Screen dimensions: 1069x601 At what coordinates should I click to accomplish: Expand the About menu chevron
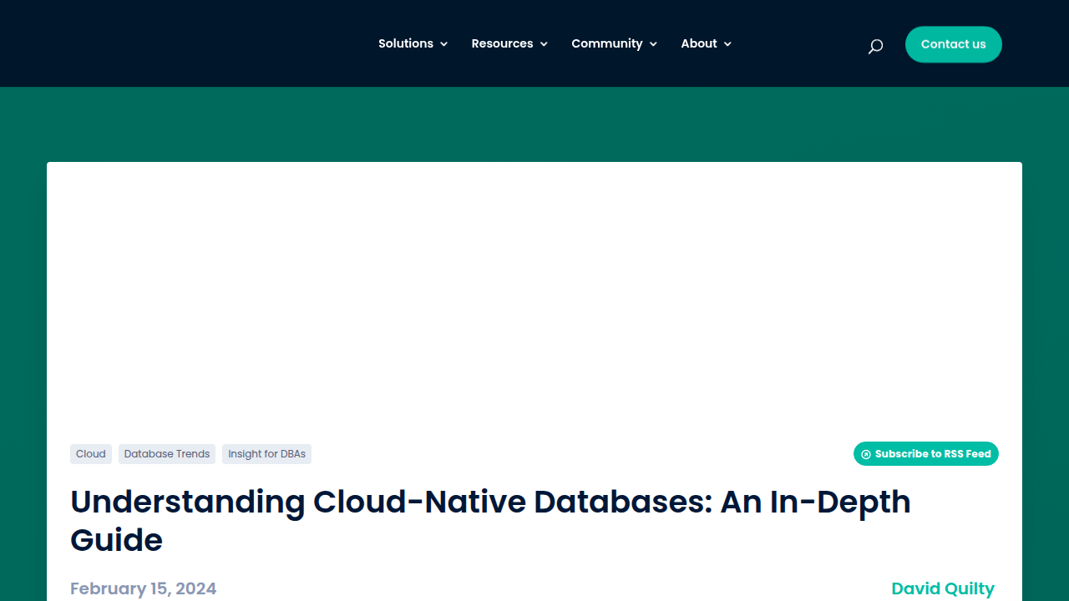727,44
